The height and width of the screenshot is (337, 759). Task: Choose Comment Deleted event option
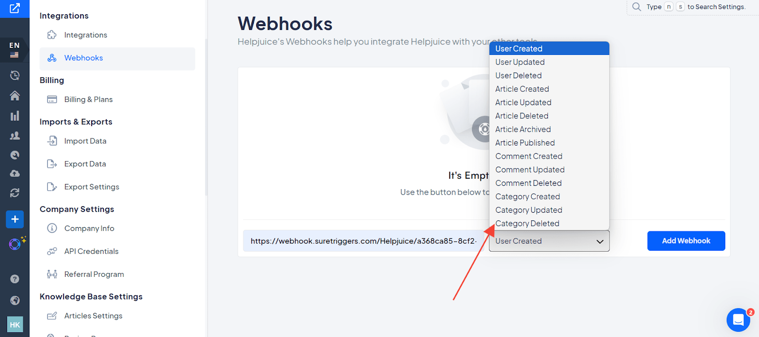(549, 183)
